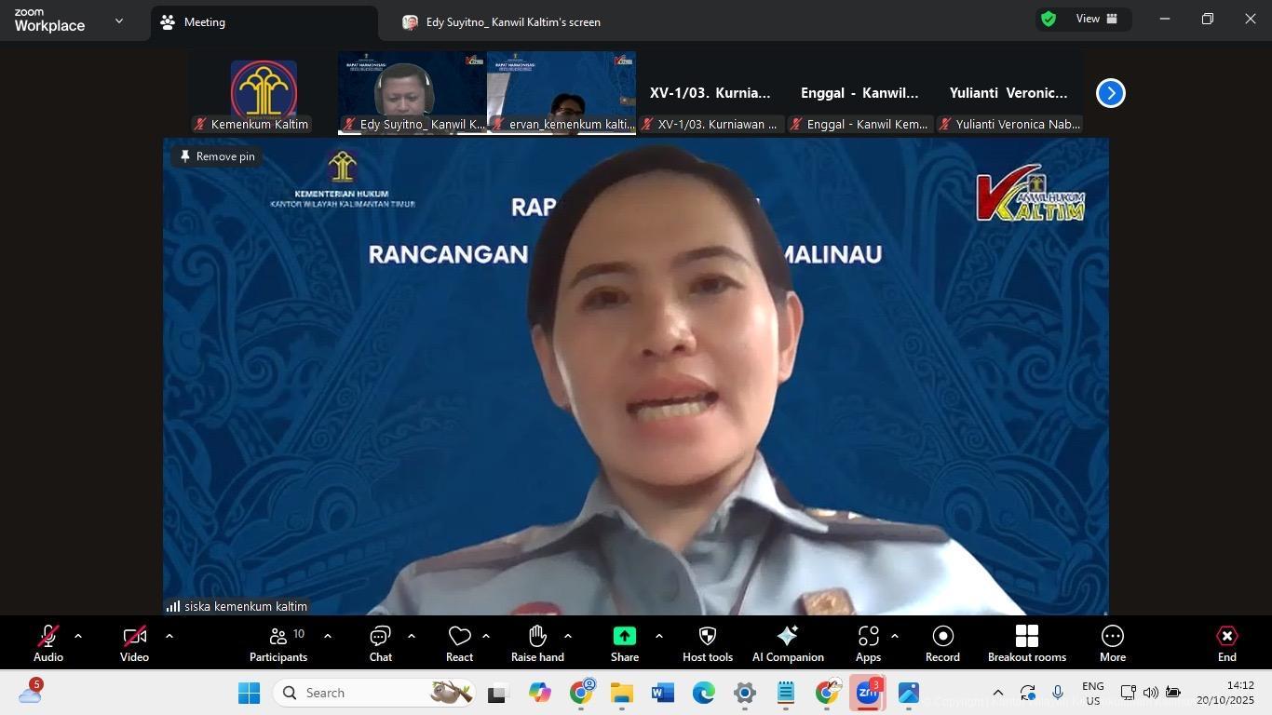Open the Participants panel
The height and width of the screenshot is (715, 1272).
[277, 643]
